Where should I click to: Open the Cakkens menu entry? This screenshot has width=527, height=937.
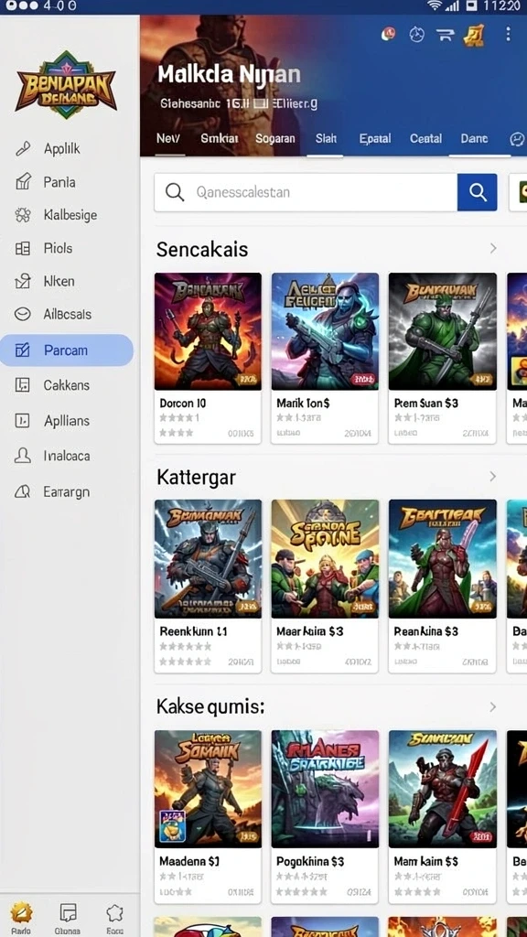(x=66, y=385)
